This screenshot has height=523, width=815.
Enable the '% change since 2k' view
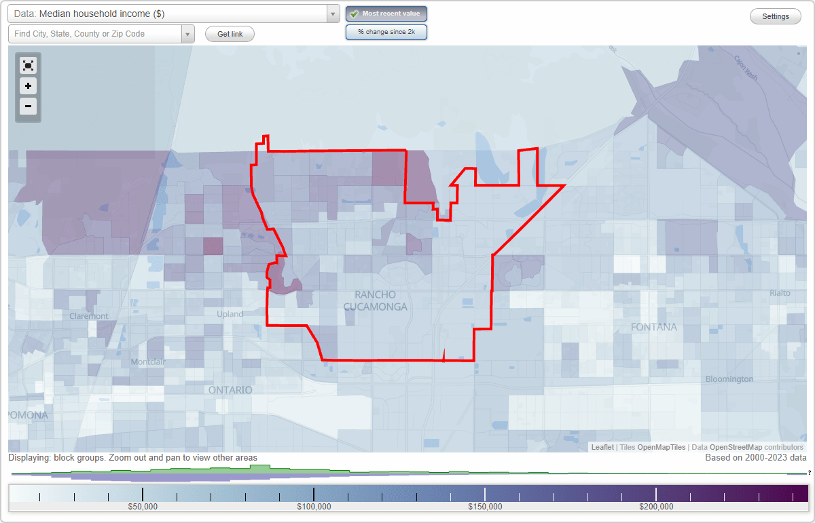386,31
